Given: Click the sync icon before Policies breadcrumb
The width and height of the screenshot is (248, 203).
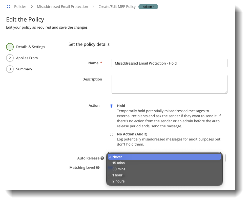Looking at the screenshot, I should click(x=9, y=7).
